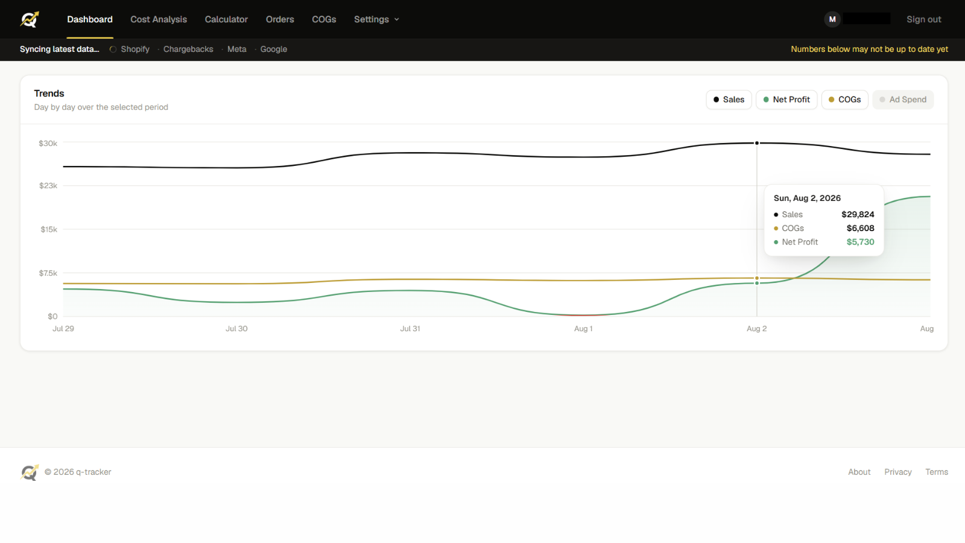
Task: Open the Cost Analysis tab
Action: [x=159, y=19]
